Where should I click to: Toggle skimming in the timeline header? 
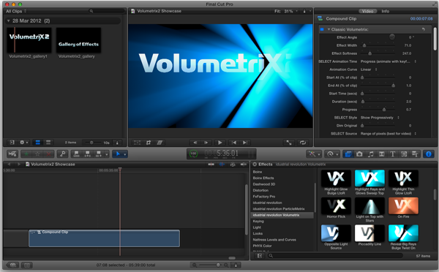pos(211,165)
